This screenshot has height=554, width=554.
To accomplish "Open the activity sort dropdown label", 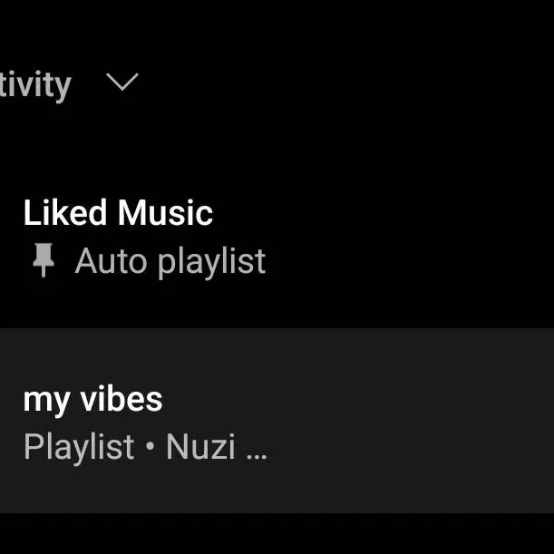I will coord(34,85).
